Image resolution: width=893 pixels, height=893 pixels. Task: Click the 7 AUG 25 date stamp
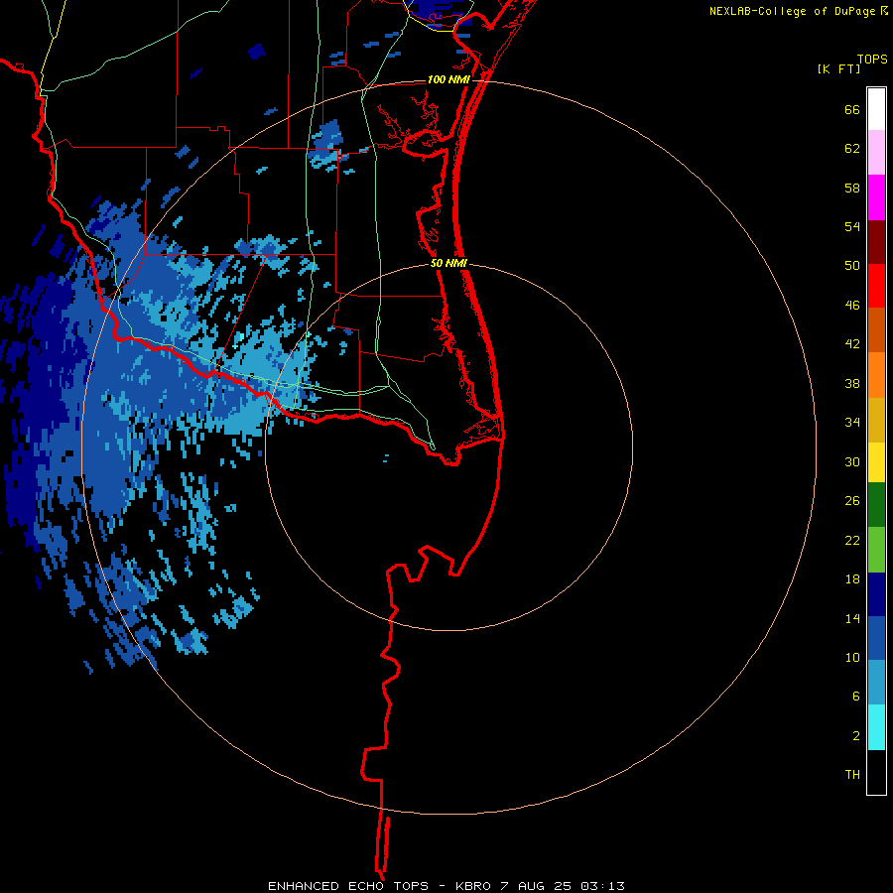click(x=536, y=886)
